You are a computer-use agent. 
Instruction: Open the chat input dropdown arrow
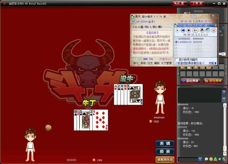point(200,159)
